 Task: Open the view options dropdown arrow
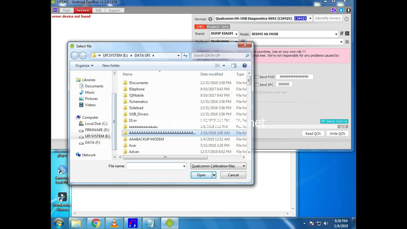[x=224, y=66]
